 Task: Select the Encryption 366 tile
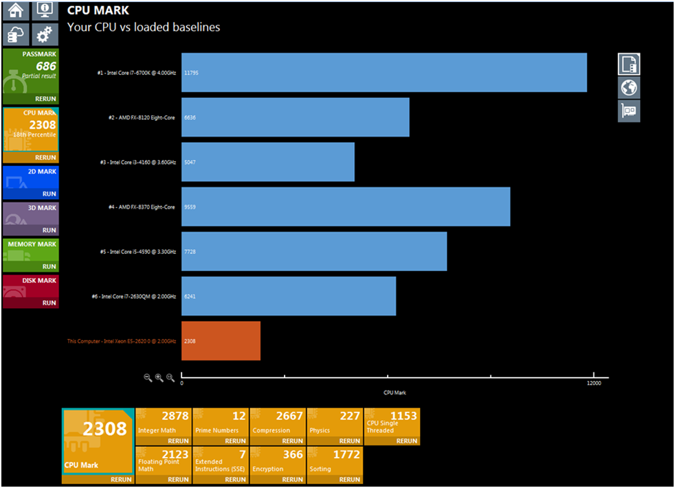click(278, 461)
